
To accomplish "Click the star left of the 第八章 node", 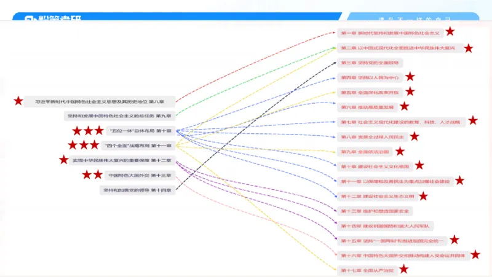I will (x=18, y=101).
